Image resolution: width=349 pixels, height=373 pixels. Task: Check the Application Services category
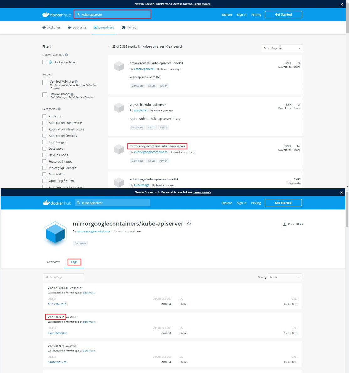pyautogui.click(x=44, y=136)
